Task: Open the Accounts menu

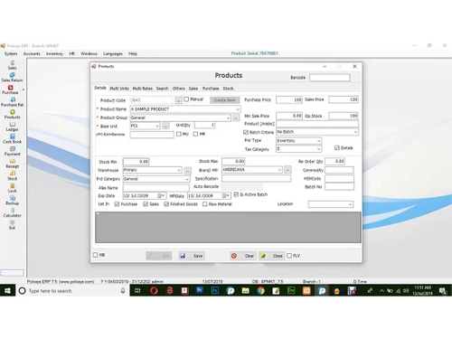Action: tap(32, 53)
